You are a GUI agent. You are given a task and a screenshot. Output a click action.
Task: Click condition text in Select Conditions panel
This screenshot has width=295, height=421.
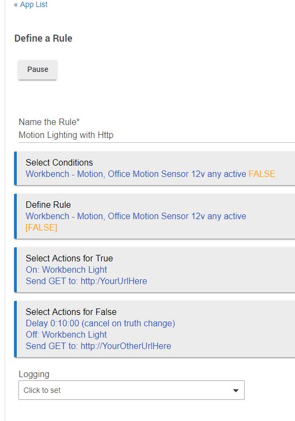(x=136, y=174)
